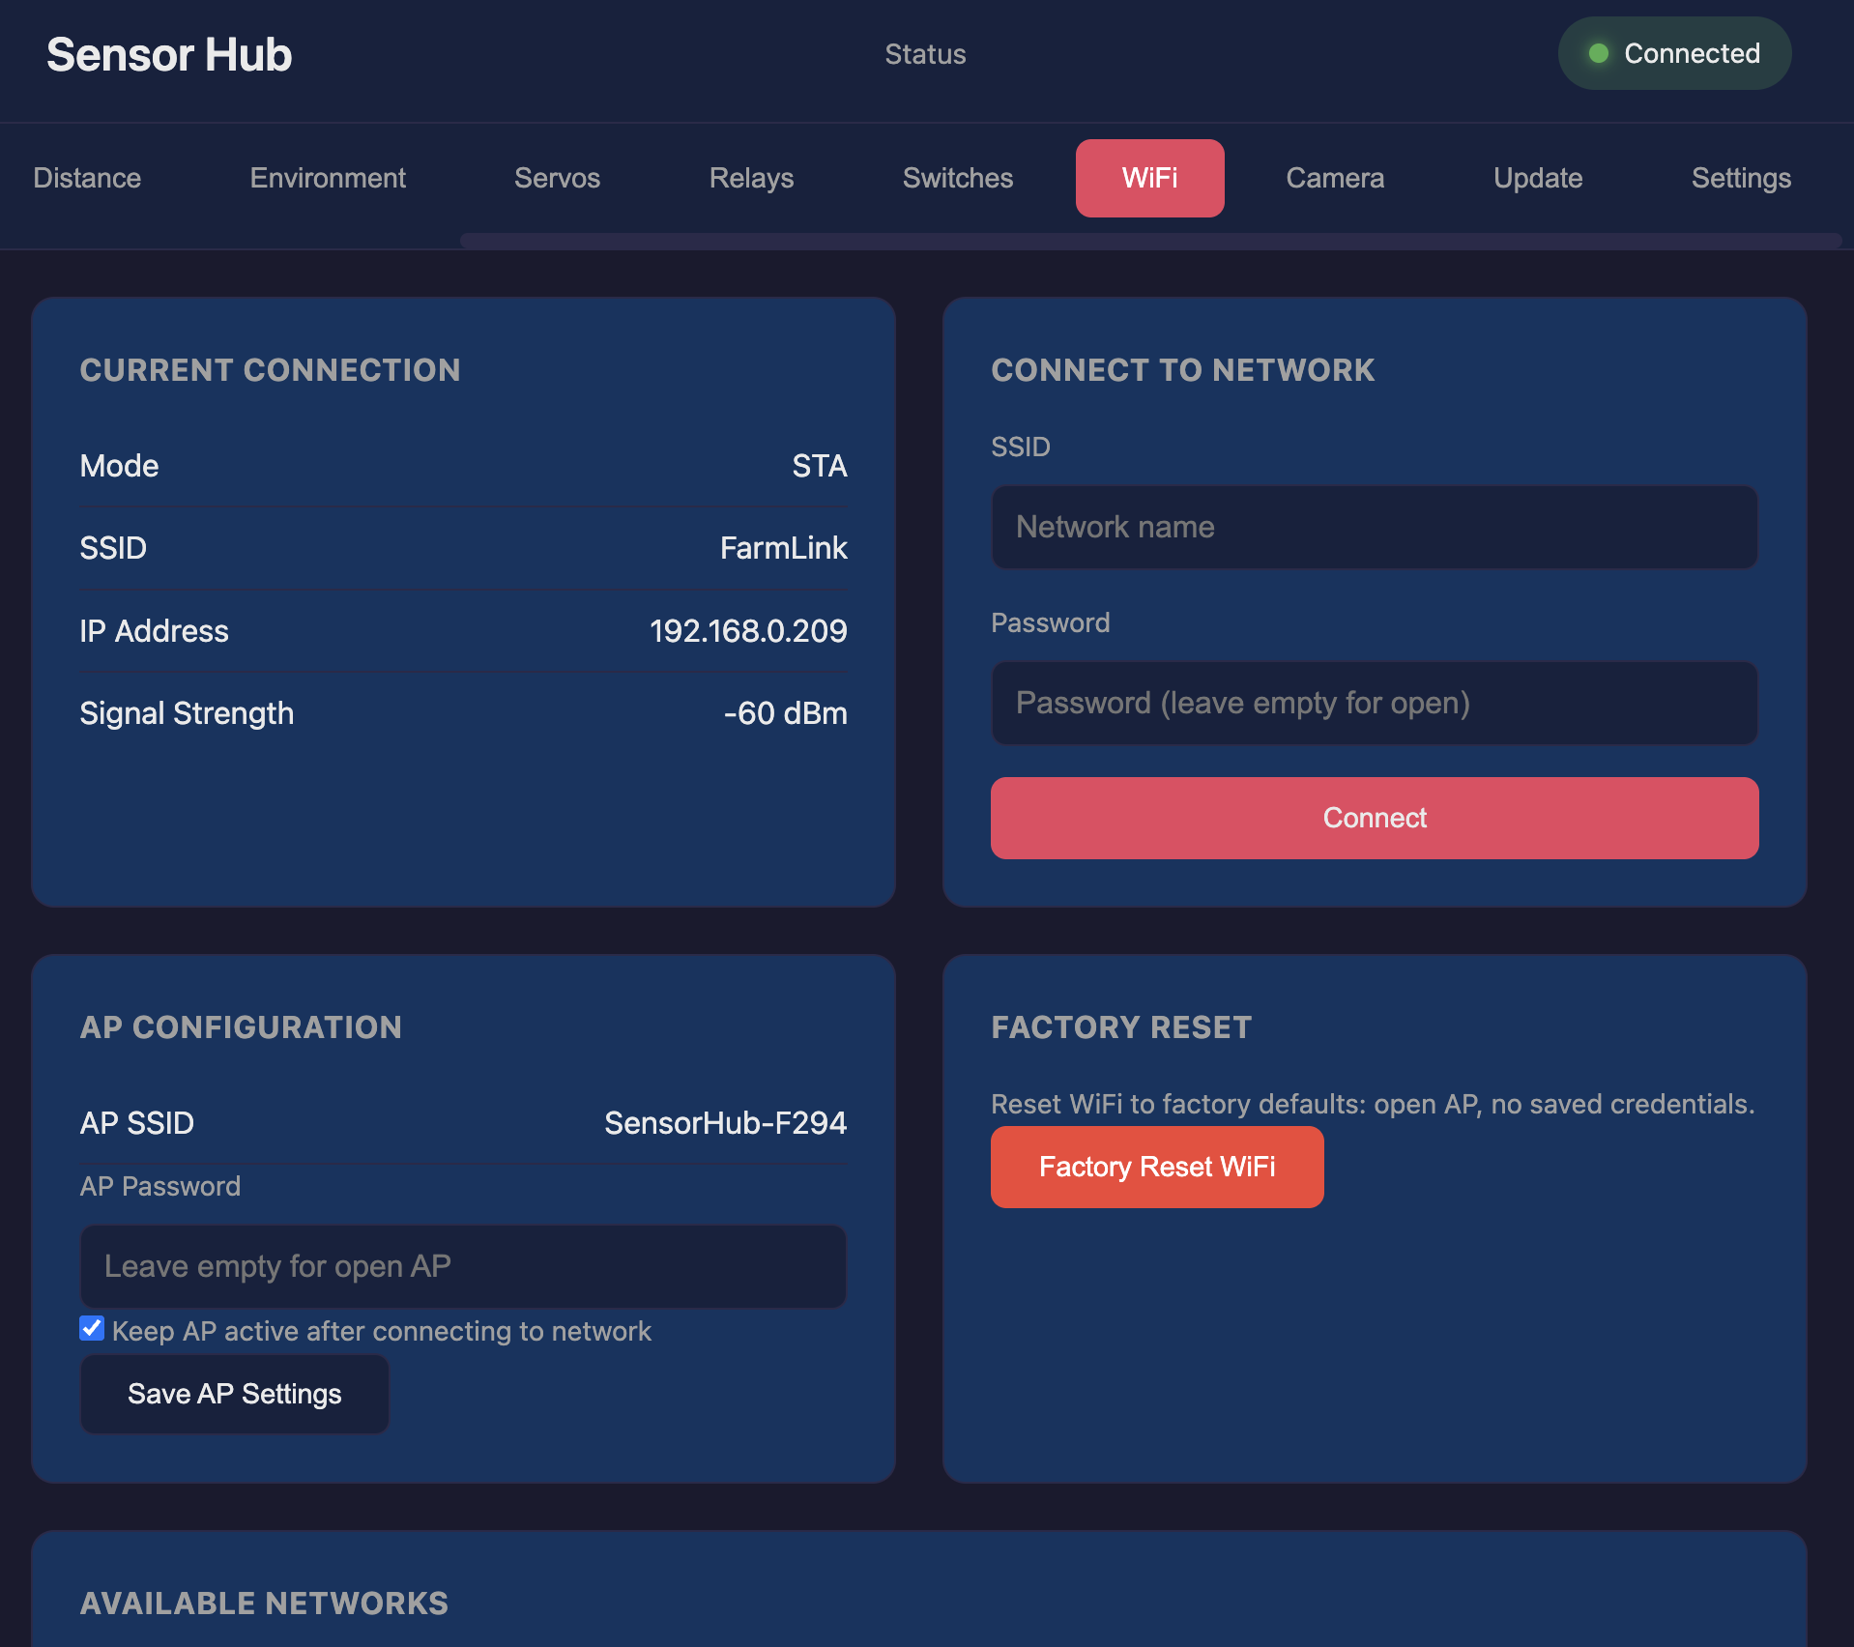Go to the Servos tab

point(557,178)
